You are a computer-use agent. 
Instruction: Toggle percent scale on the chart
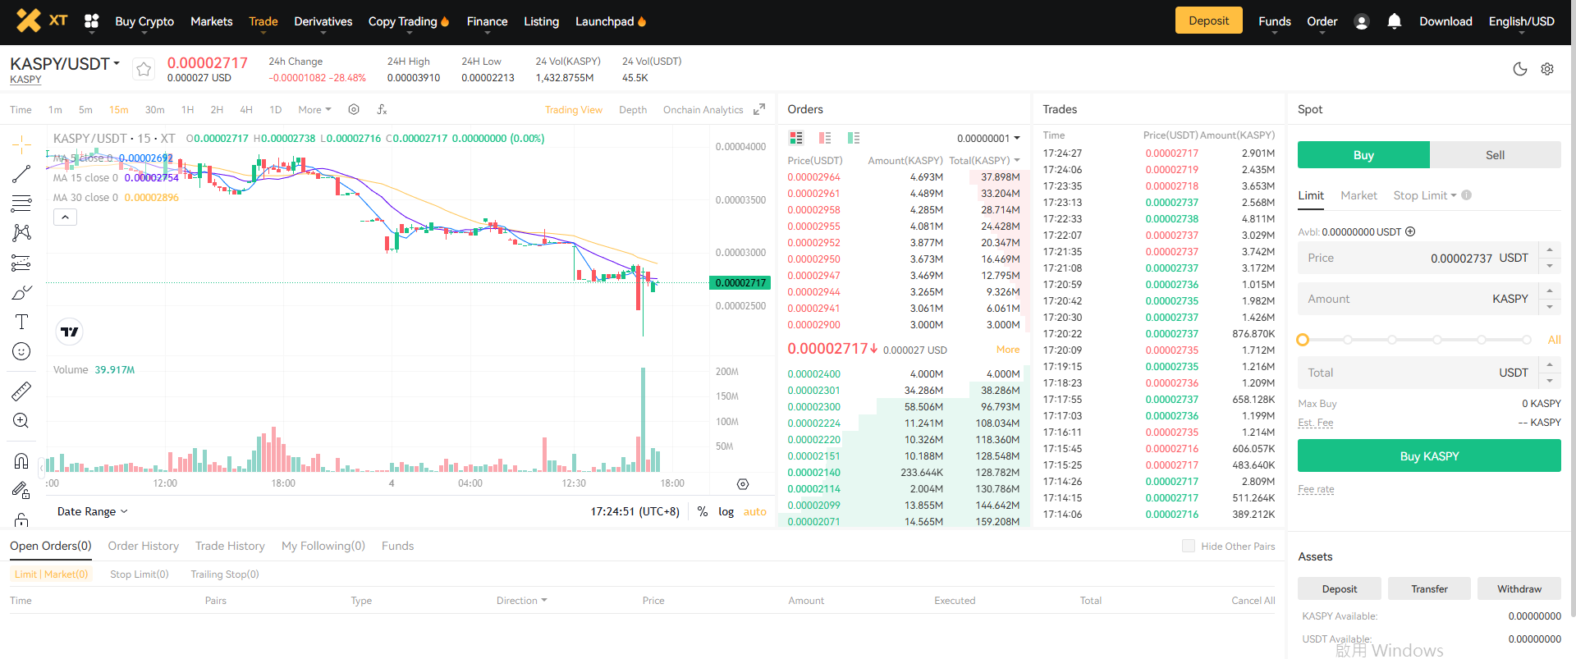point(703,511)
